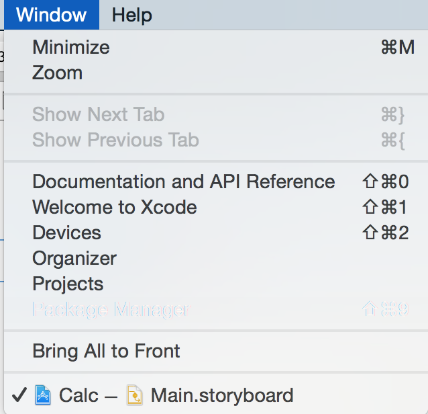Open the Help menu

[131, 15]
